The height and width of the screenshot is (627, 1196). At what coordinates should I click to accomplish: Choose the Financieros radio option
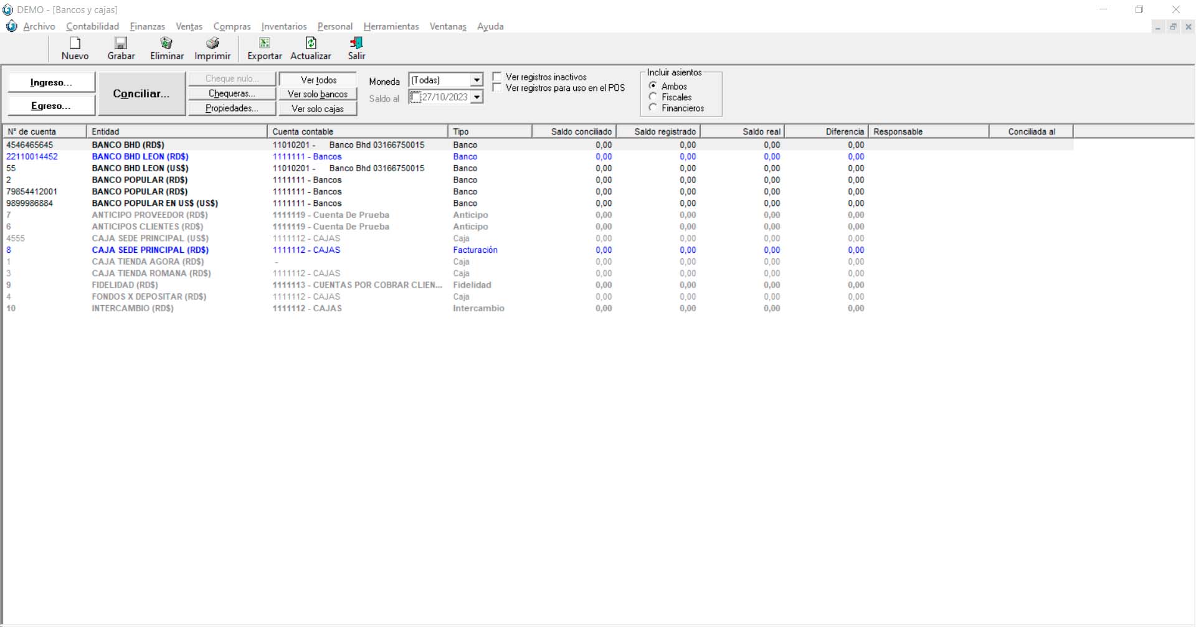click(653, 108)
